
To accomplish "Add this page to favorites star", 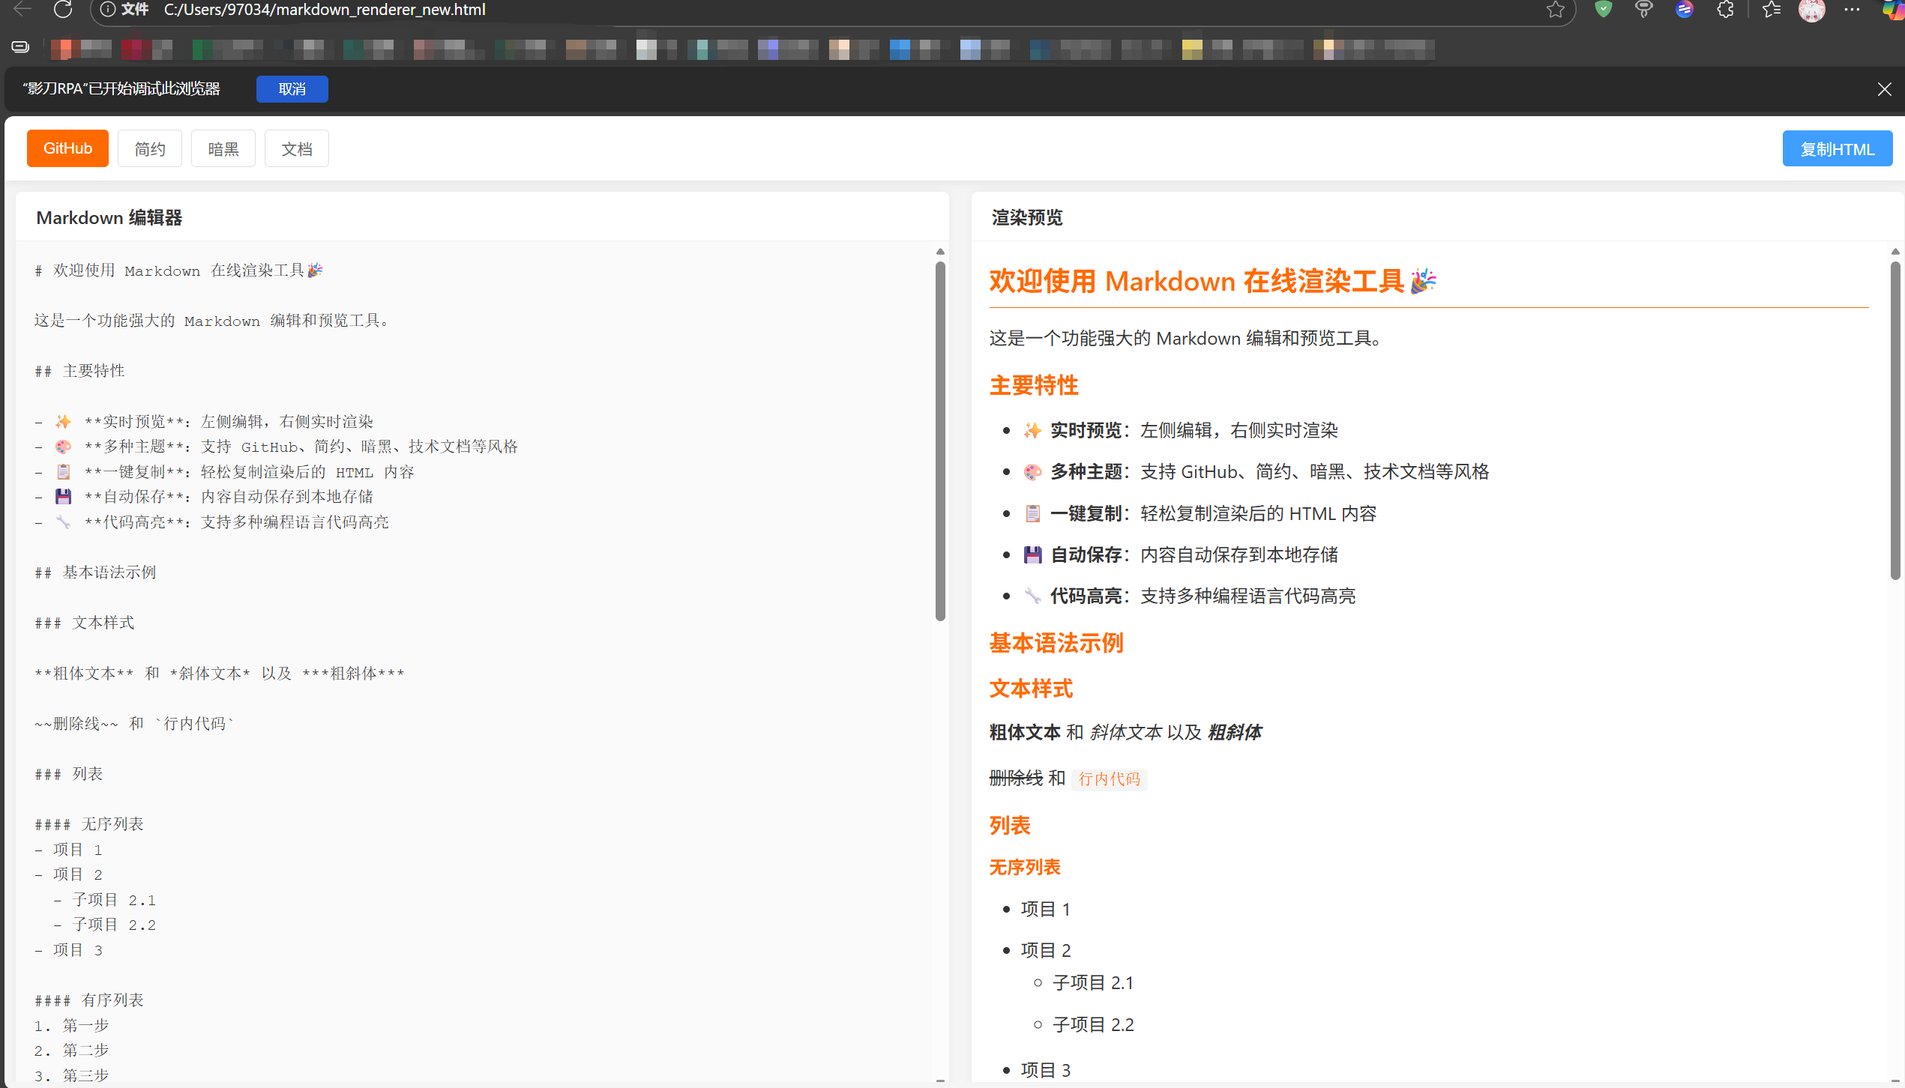I will [x=1556, y=10].
